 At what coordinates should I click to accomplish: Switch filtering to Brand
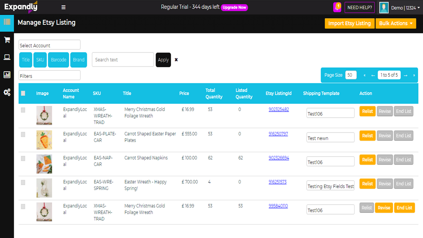pyautogui.click(x=79, y=60)
